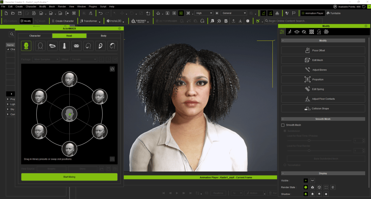
Task: Click the upload arrow icon in toolbar
Action: click(x=233, y=21)
